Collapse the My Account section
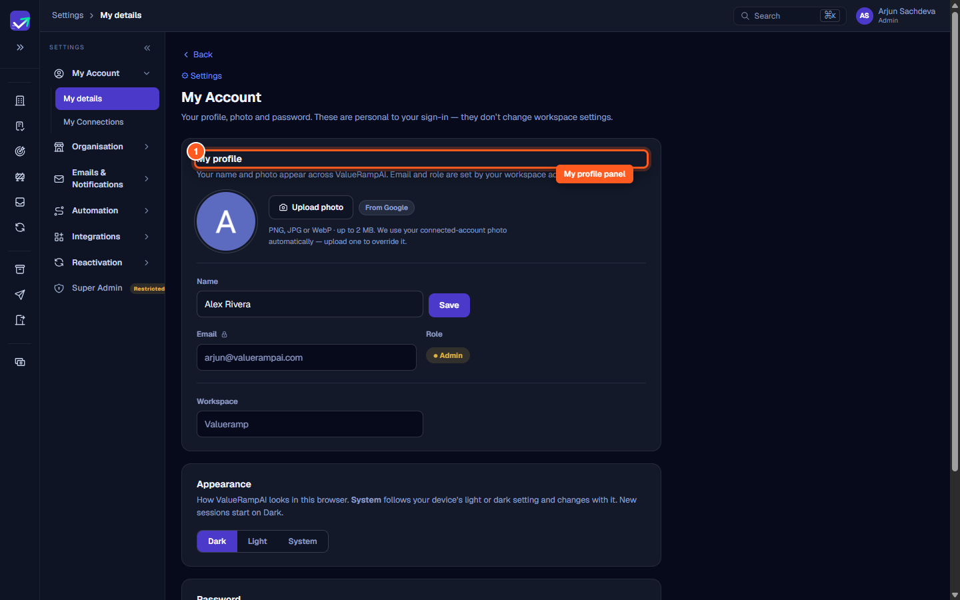The height and width of the screenshot is (600, 960). point(147,73)
